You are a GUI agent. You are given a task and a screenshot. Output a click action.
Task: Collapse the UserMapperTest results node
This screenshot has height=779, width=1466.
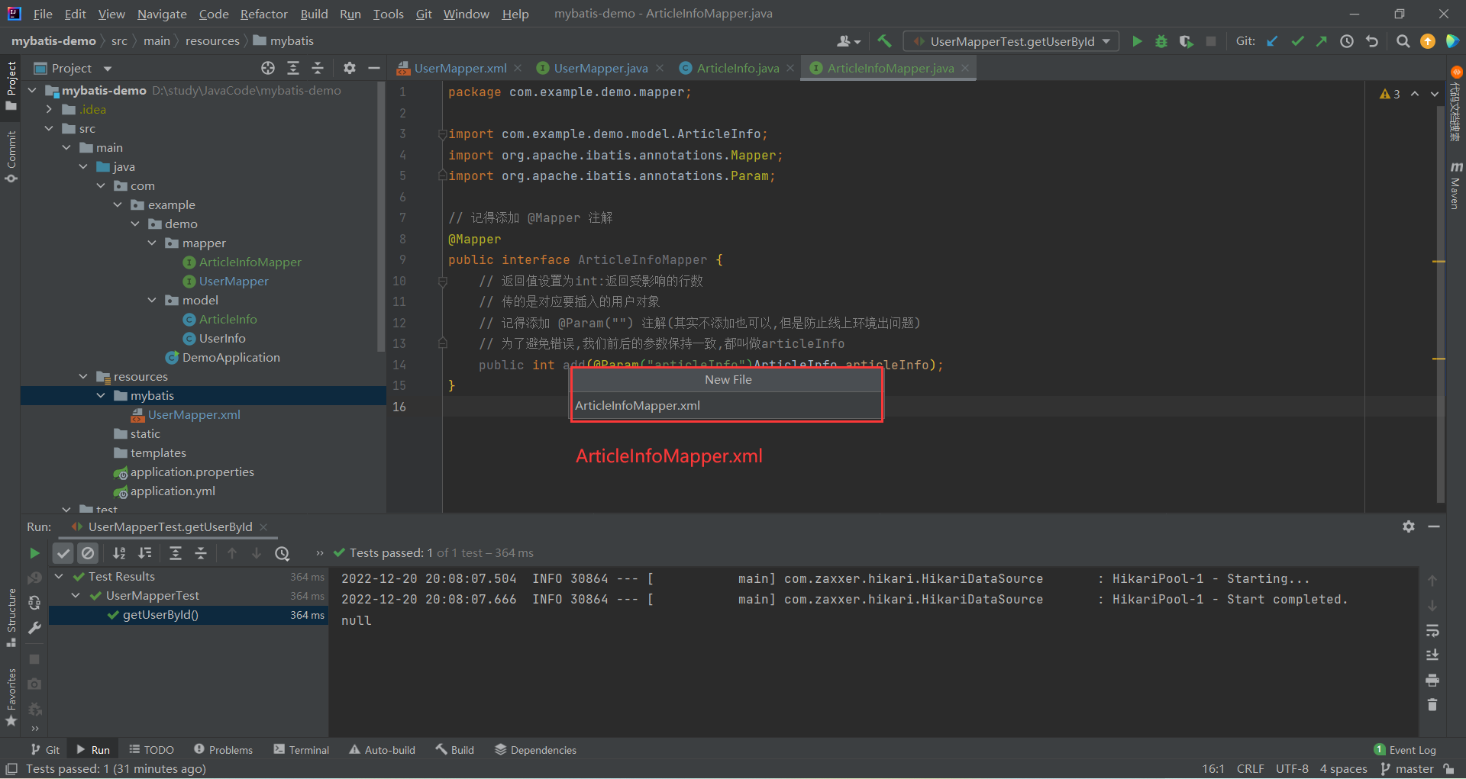click(76, 595)
